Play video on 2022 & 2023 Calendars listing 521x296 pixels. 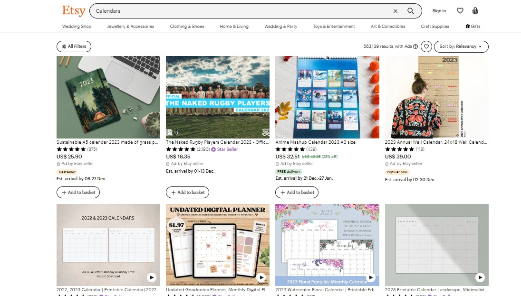[152, 277]
